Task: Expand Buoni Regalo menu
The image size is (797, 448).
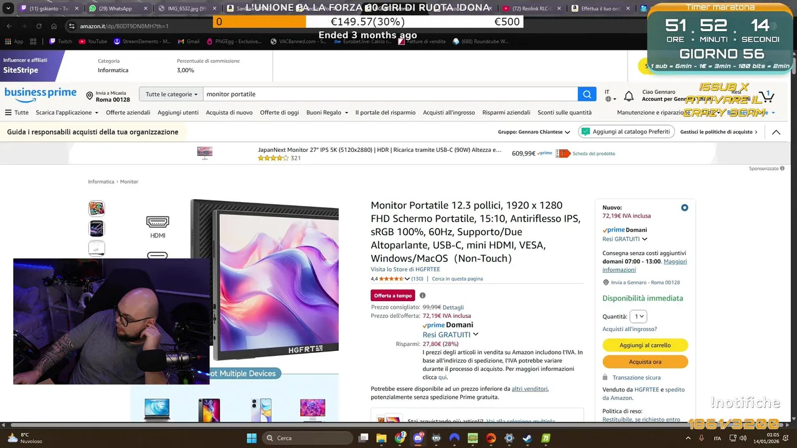Action: (327, 113)
